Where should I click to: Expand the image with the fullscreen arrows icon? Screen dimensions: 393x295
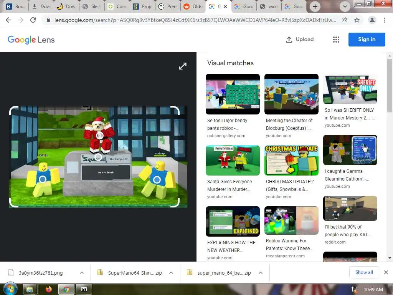(183, 66)
